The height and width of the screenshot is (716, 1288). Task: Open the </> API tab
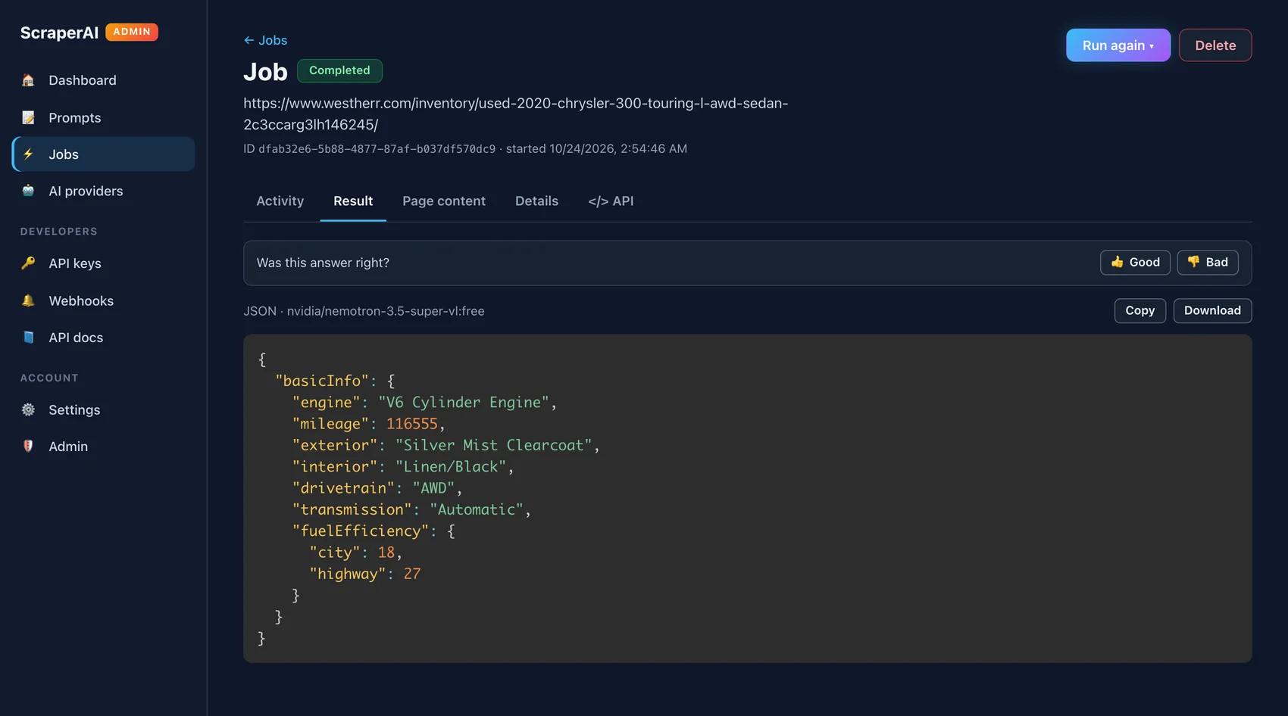pyautogui.click(x=611, y=201)
